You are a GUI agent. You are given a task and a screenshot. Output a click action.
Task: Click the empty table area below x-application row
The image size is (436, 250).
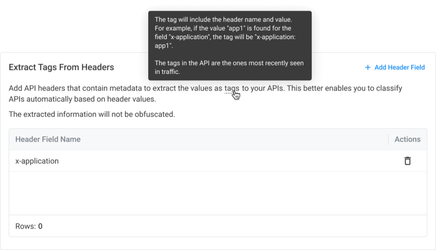(218, 193)
